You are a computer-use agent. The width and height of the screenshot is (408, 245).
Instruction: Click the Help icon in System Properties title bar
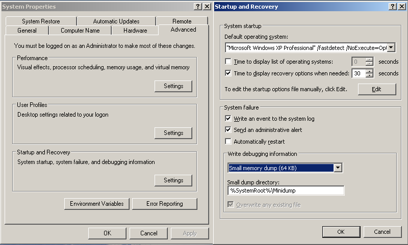pyautogui.click(x=198, y=7)
